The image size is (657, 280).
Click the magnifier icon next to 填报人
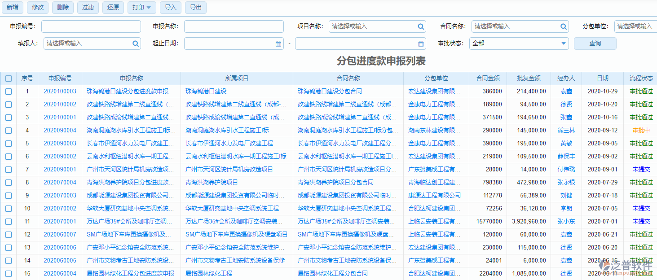click(x=135, y=44)
